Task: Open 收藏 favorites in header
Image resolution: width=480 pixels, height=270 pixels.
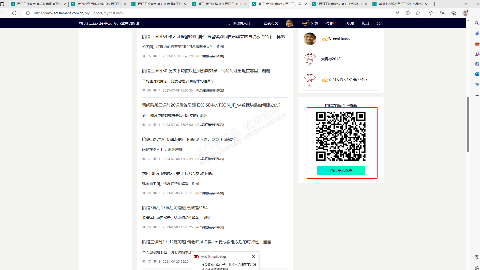Action: click(351, 23)
